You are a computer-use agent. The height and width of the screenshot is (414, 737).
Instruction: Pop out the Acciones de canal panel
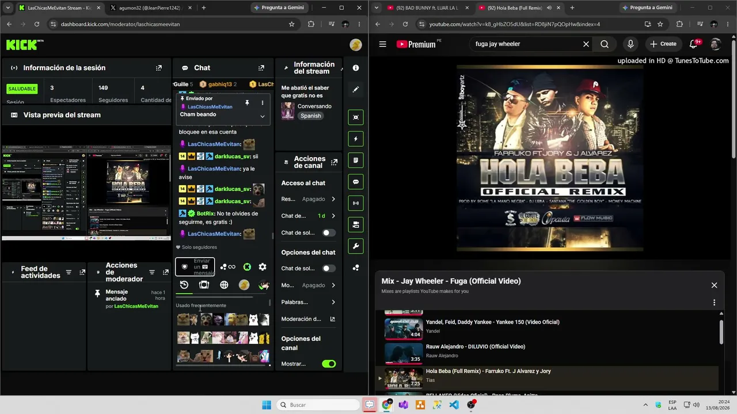pos(335,162)
